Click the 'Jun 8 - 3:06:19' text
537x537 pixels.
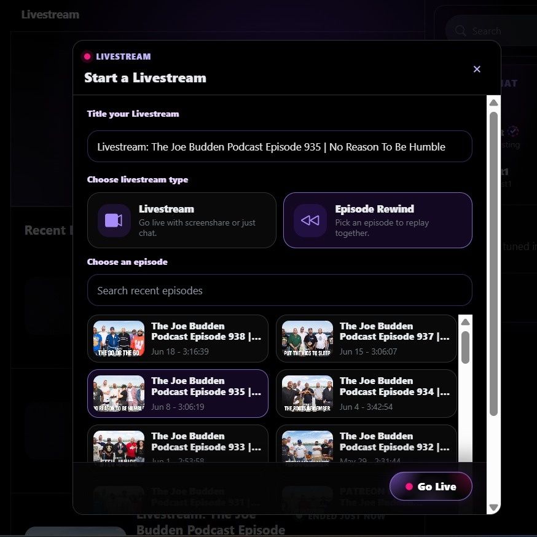178,407
